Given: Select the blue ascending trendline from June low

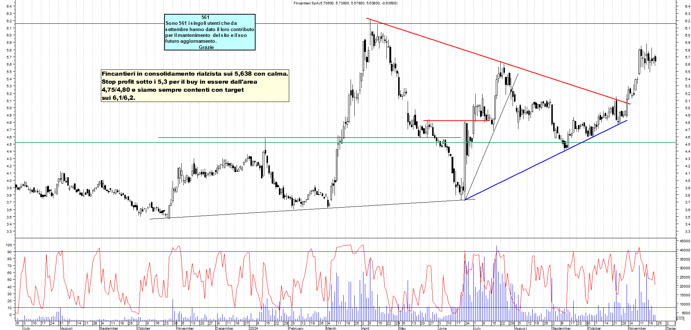Looking at the screenshot, I should (546, 160).
